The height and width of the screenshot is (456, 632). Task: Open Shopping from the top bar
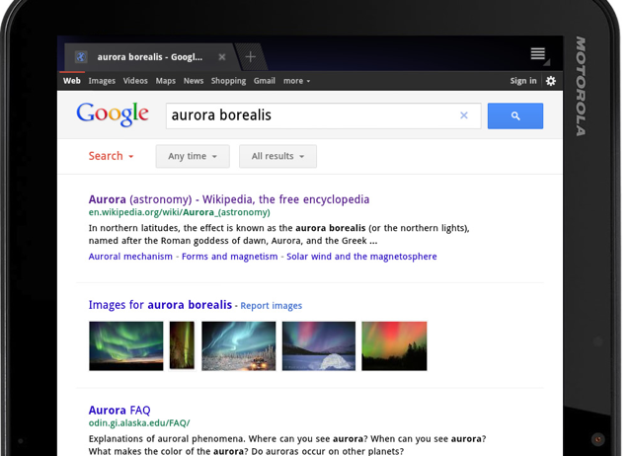click(228, 81)
